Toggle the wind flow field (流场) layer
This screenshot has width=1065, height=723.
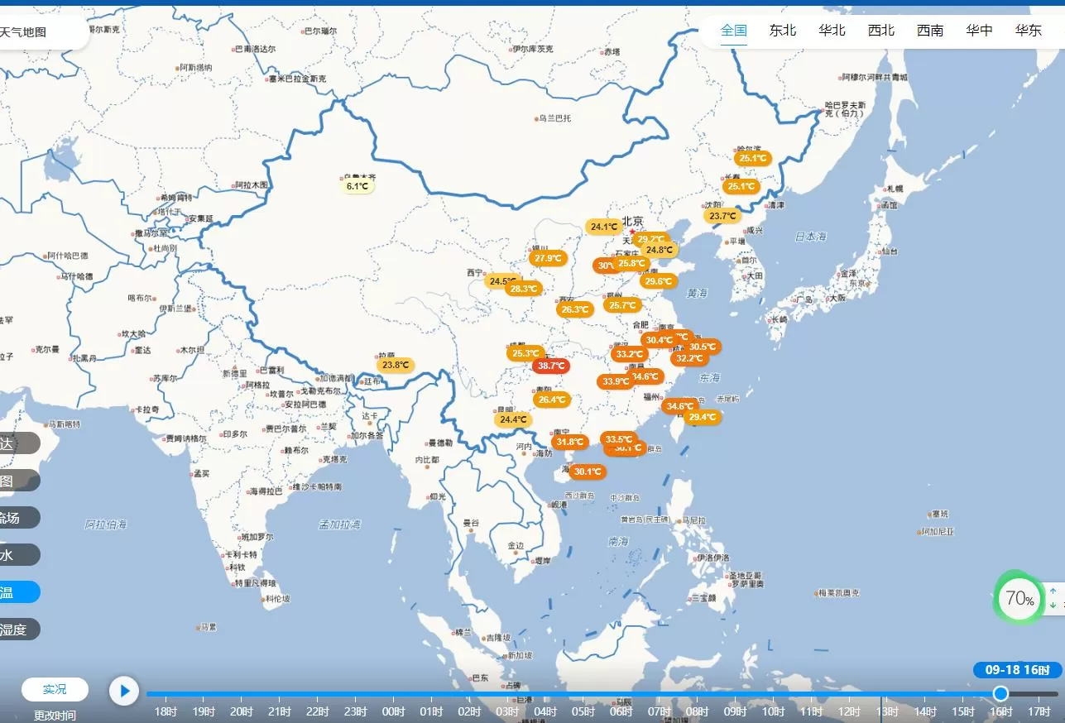17,518
